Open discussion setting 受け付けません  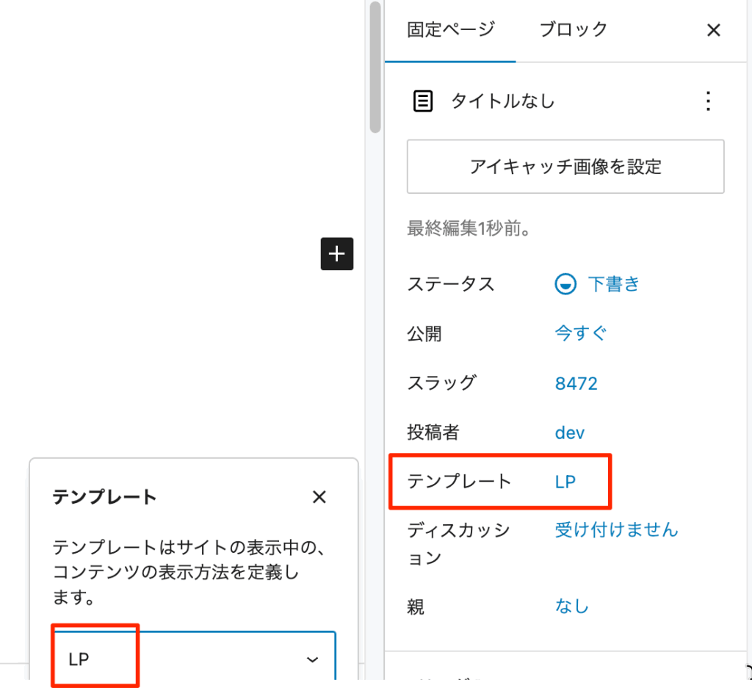click(616, 529)
